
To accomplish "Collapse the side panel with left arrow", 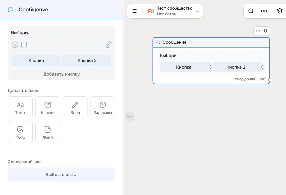I will (130, 116).
